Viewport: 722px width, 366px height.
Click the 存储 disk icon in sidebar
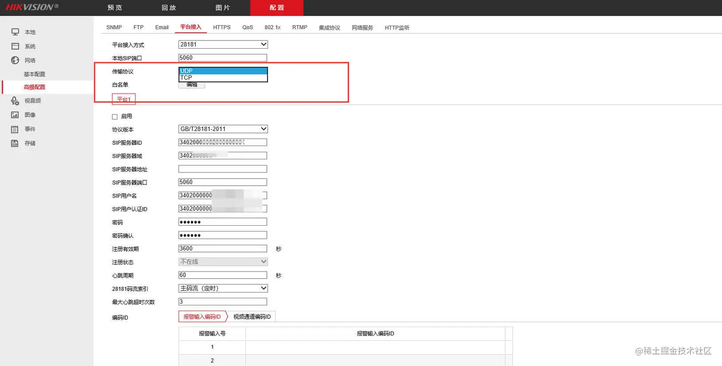[15, 143]
